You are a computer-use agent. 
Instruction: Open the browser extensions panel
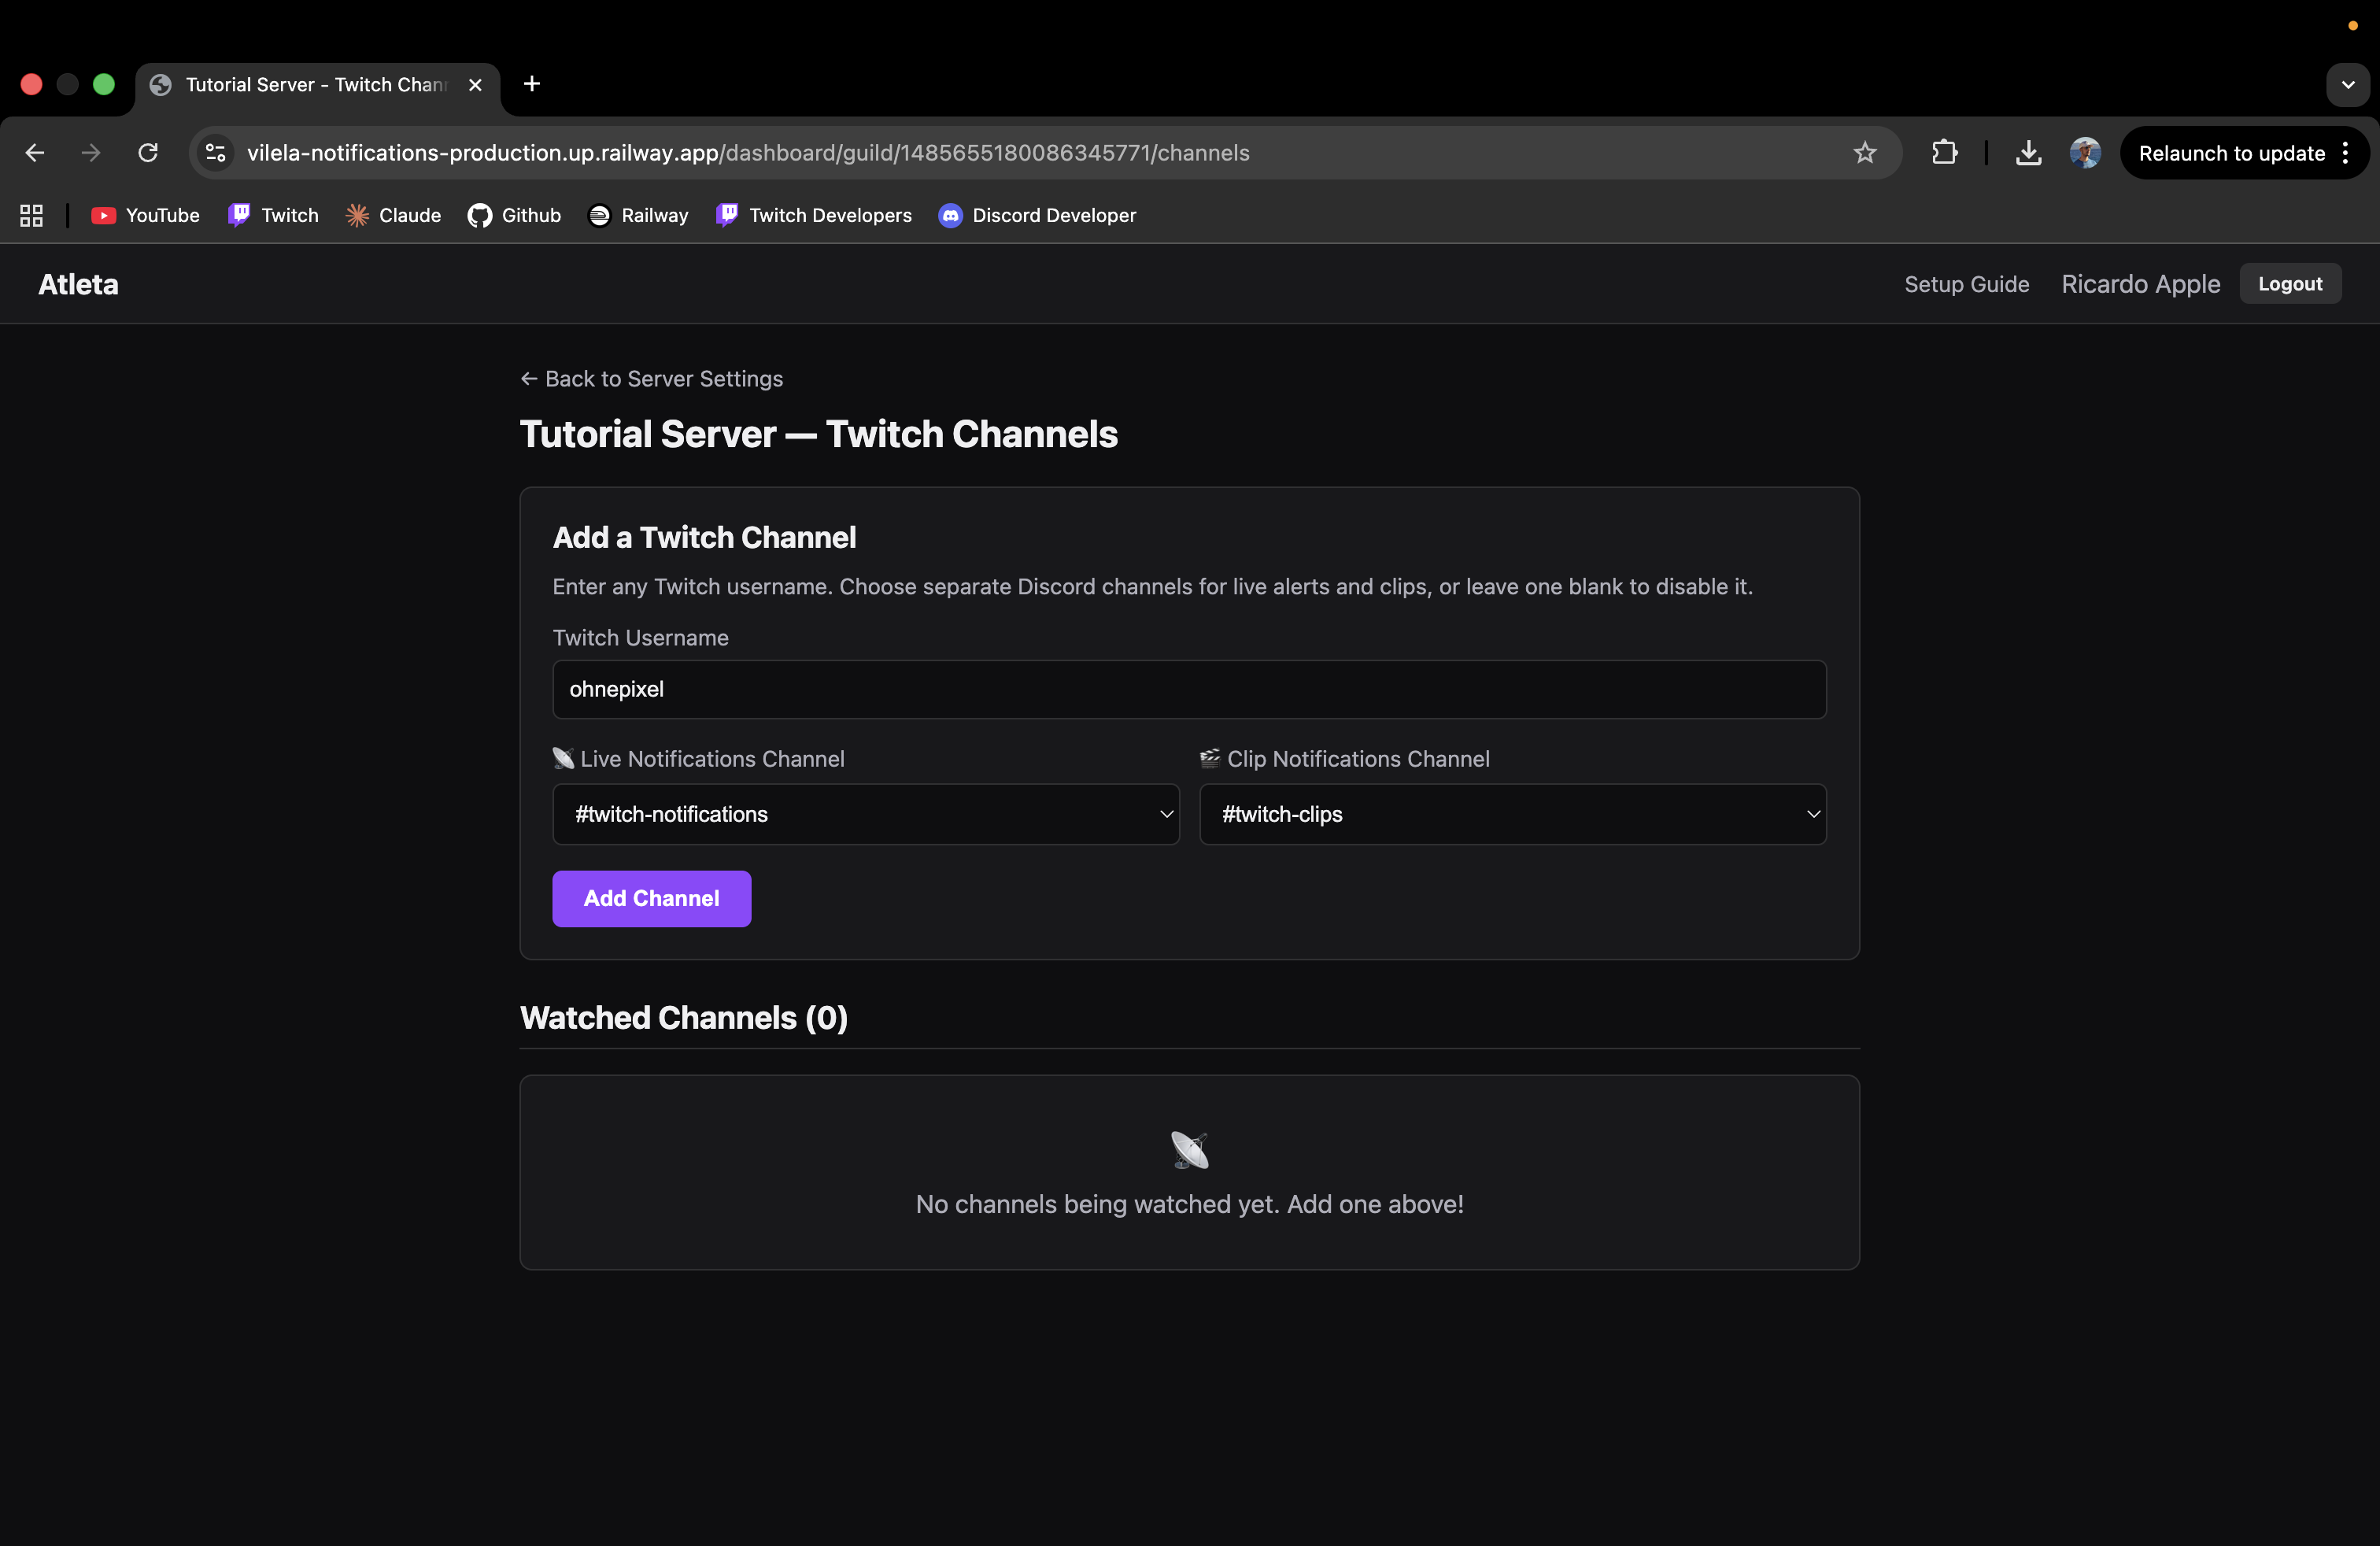(x=1943, y=152)
